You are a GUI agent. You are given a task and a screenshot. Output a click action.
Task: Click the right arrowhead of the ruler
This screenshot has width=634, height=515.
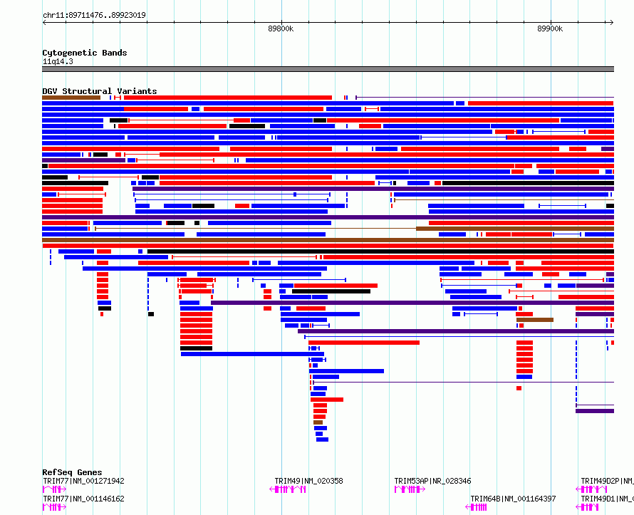coord(612,23)
